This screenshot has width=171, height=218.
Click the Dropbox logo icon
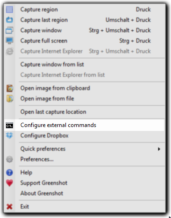(x=9, y=136)
